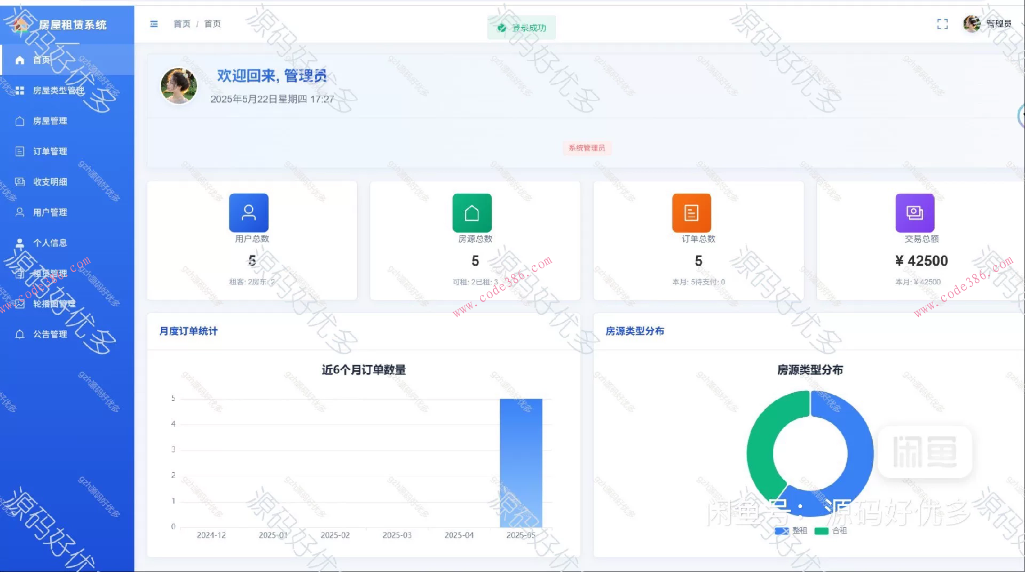Image resolution: width=1025 pixels, height=572 pixels.
Task: Open 公告管理 via the bell icon
Action: [x=20, y=333]
